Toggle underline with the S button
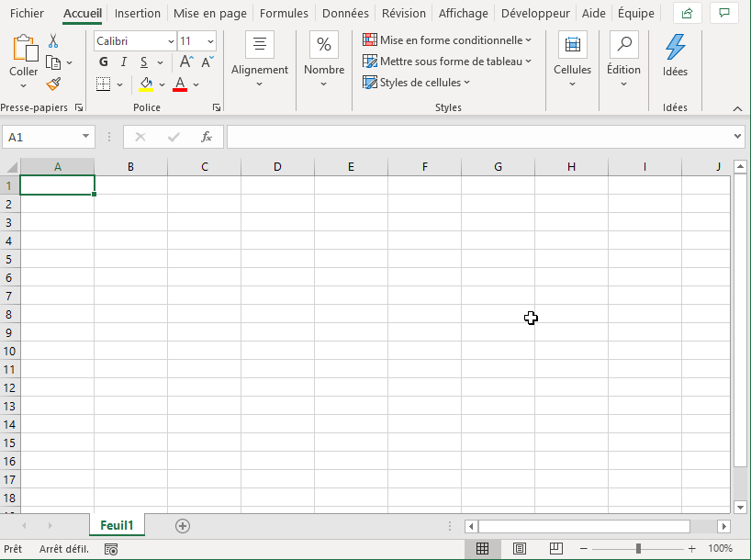Viewport: 751px width, 560px height. click(144, 62)
